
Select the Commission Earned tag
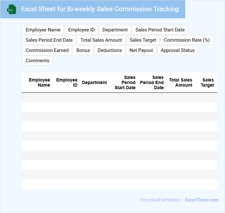pyautogui.click(x=47, y=50)
